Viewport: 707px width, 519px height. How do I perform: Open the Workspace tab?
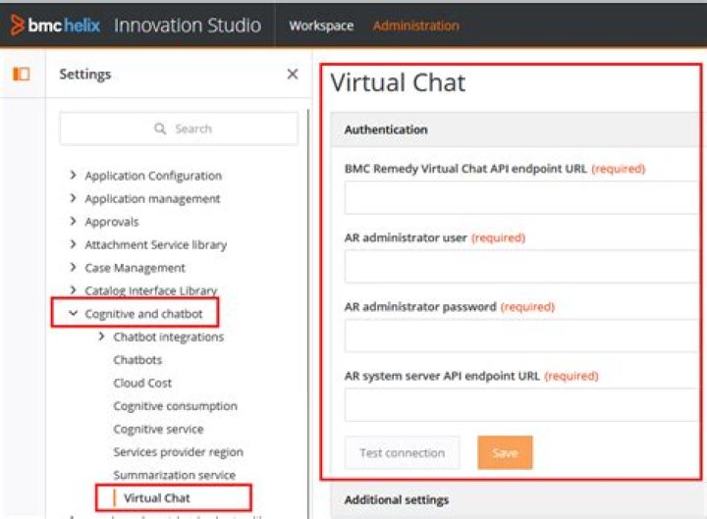pyautogui.click(x=321, y=26)
